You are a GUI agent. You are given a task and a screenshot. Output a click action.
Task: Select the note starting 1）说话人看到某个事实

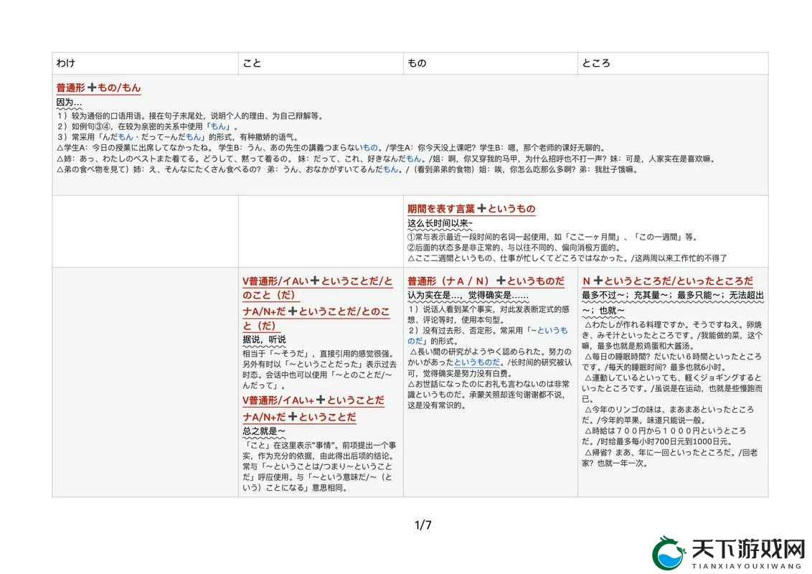pyautogui.click(x=488, y=314)
